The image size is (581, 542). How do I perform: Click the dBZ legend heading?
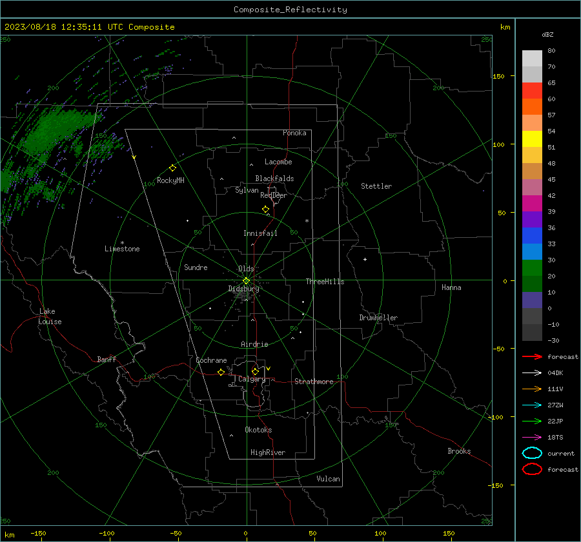tap(547, 34)
